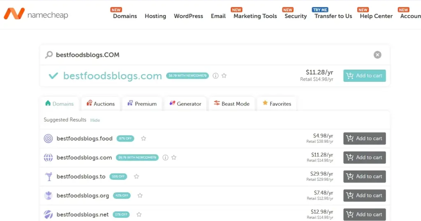The height and width of the screenshot is (221, 421).
Task: Toggle favorite star for bestfoodsblogs.org
Action: [x=140, y=195]
